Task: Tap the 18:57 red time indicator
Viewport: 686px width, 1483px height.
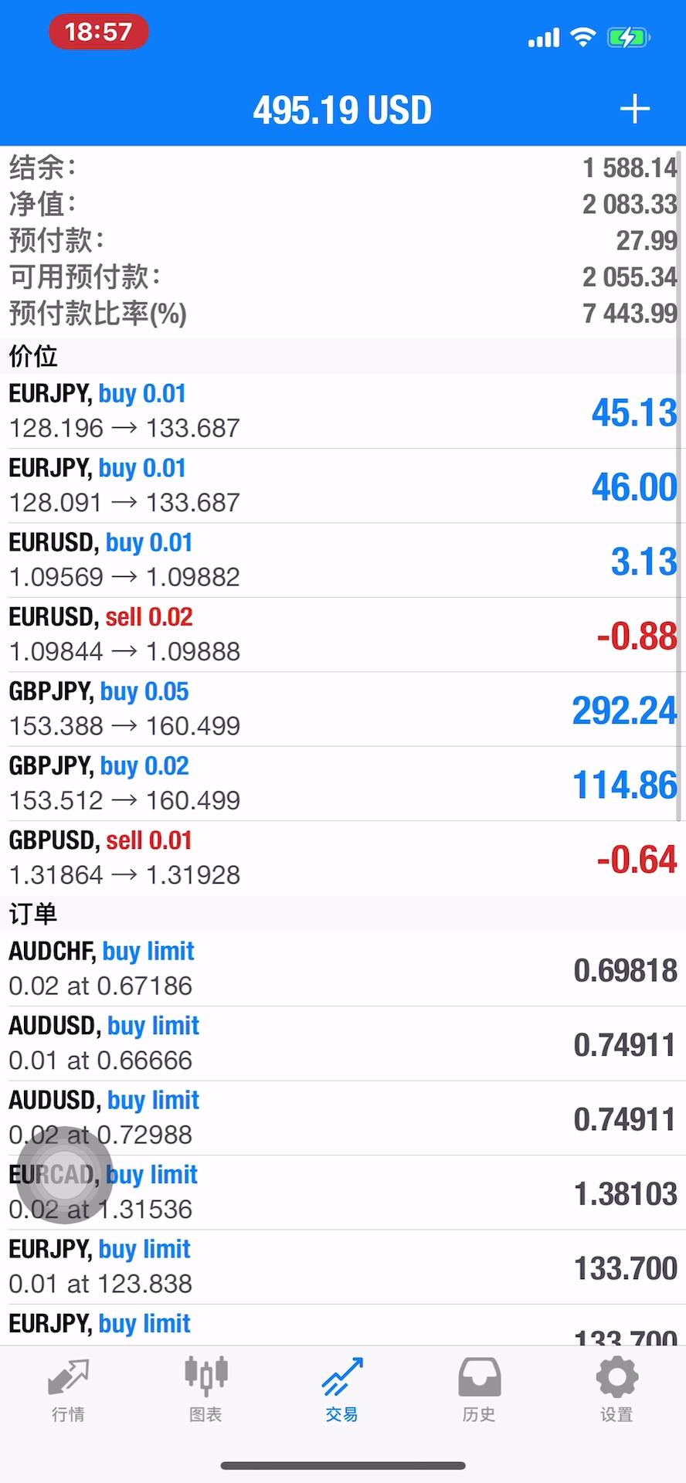Action: (x=99, y=32)
